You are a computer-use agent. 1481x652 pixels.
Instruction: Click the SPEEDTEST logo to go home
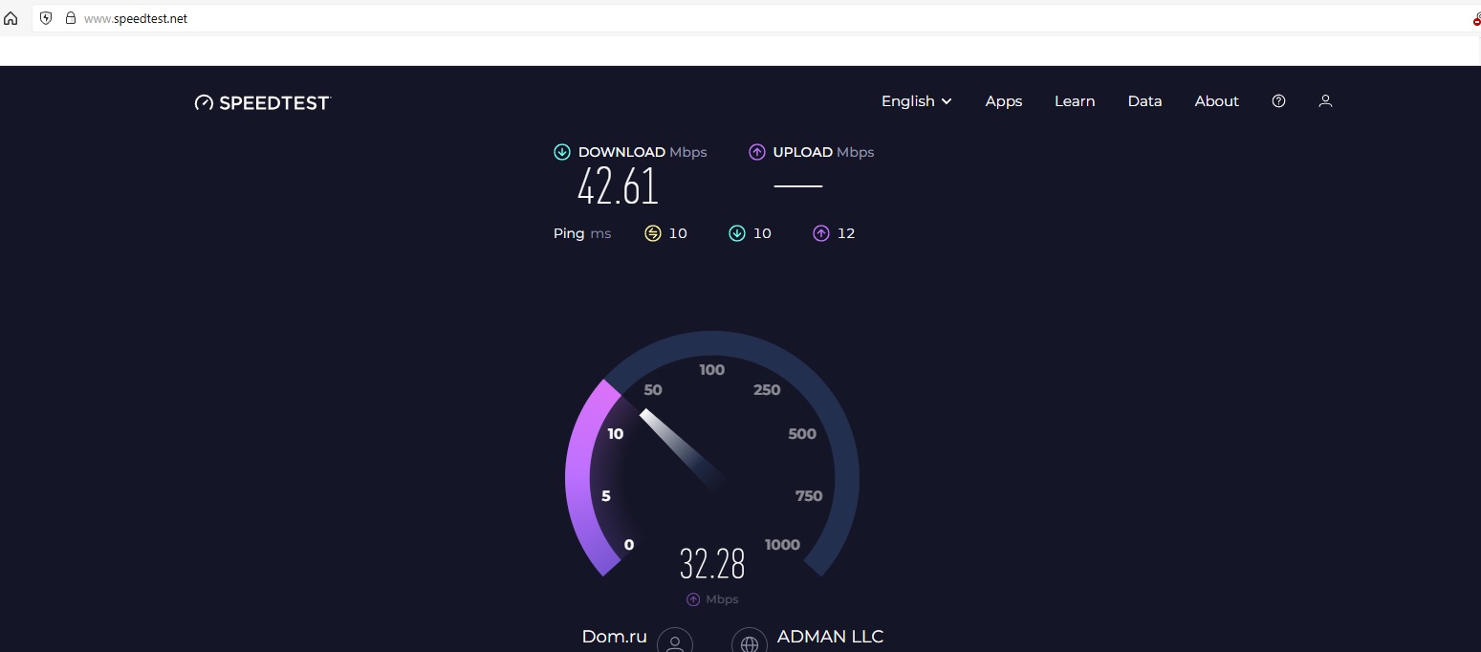click(x=263, y=102)
